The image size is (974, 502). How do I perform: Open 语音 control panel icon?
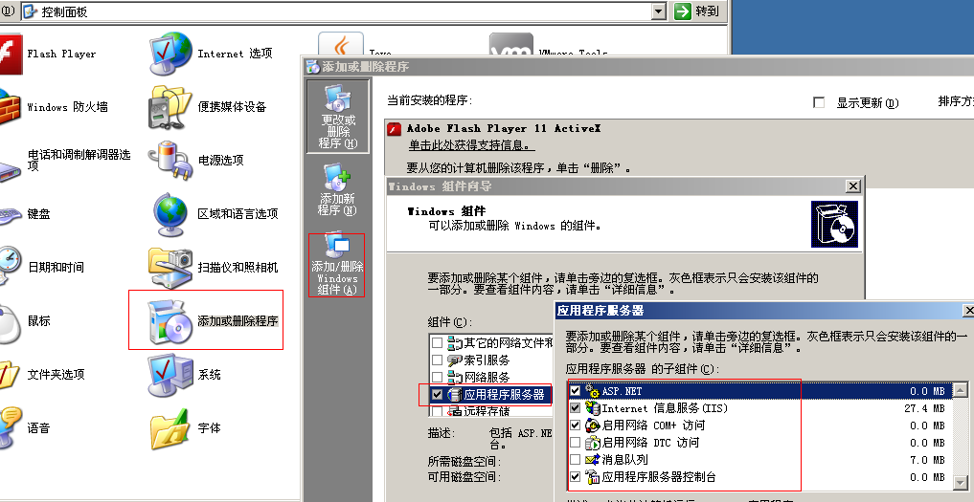tap(10, 428)
